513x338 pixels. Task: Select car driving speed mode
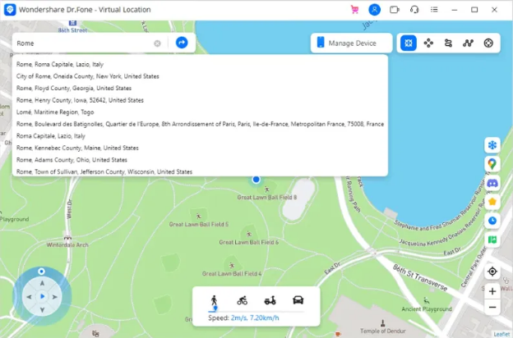click(x=298, y=300)
